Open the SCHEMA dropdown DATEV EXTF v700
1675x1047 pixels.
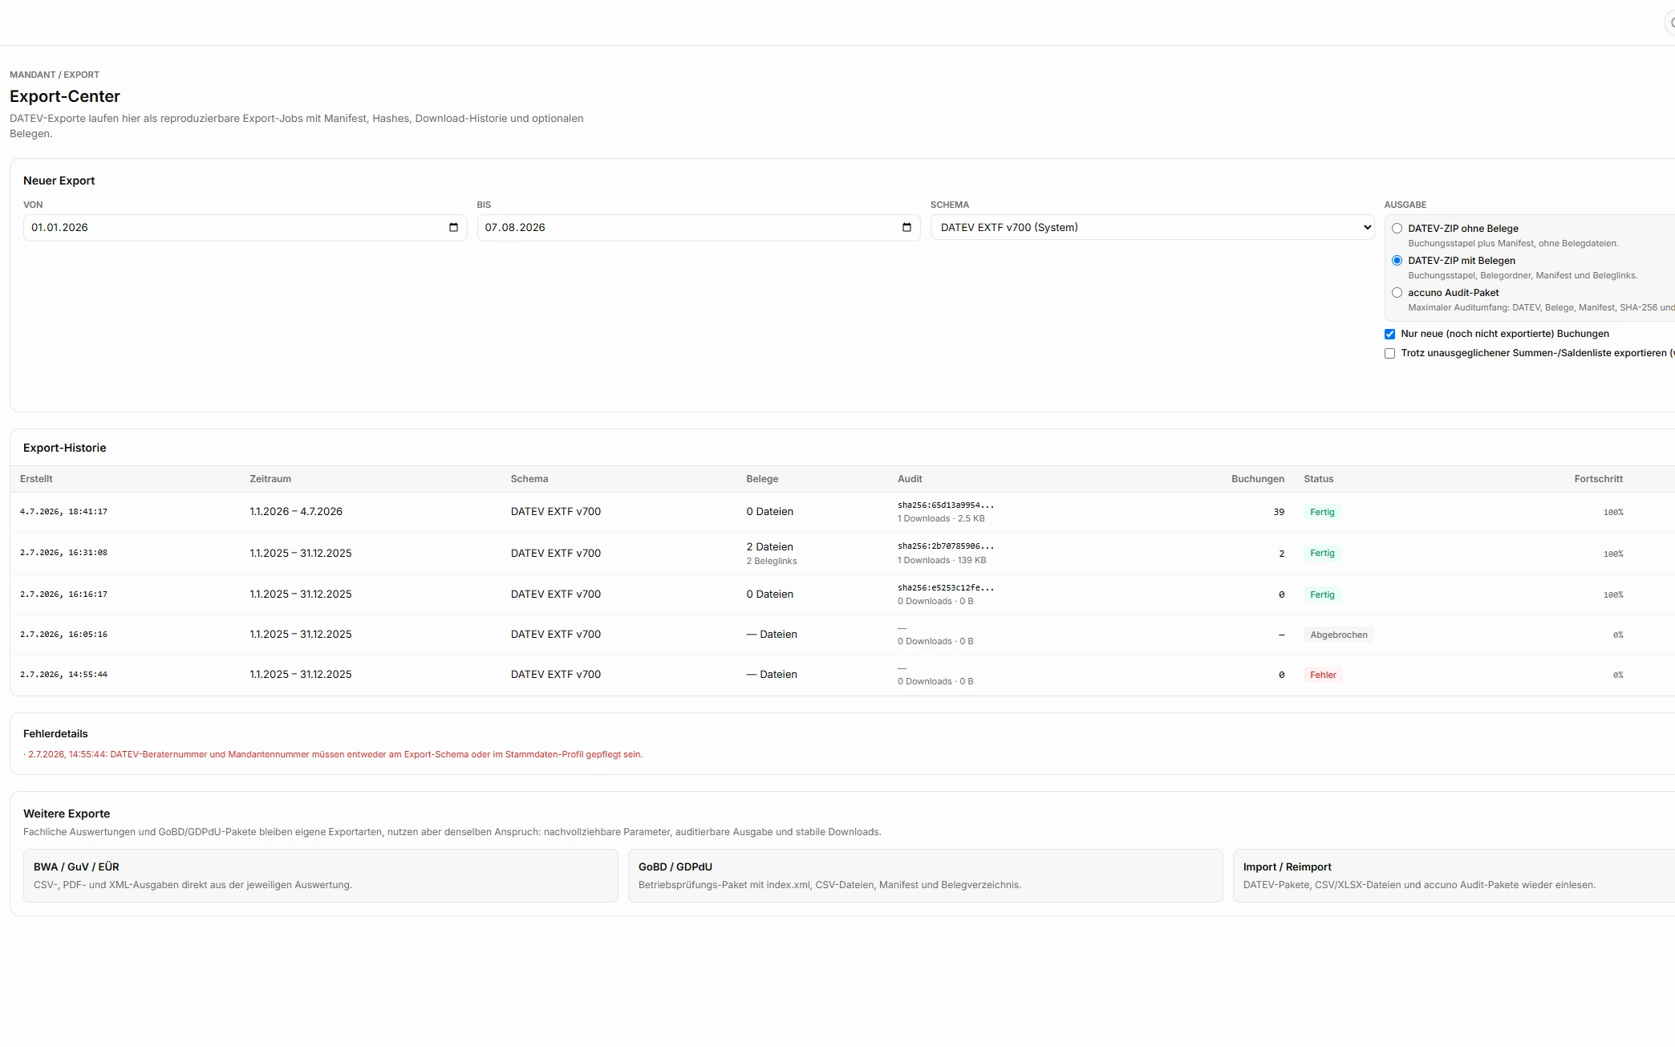point(1152,228)
